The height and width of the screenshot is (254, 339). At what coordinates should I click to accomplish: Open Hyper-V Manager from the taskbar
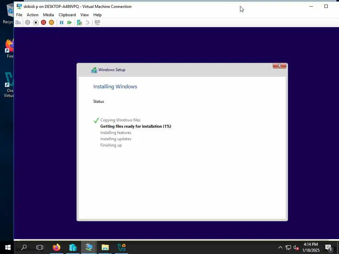pyautogui.click(x=73, y=247)
